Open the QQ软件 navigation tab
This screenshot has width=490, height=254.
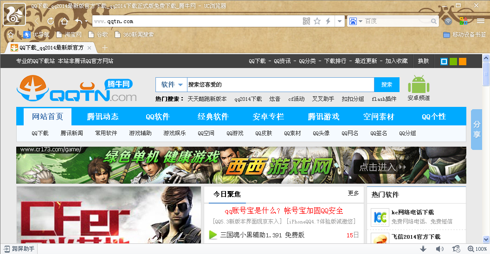[158, 117]
